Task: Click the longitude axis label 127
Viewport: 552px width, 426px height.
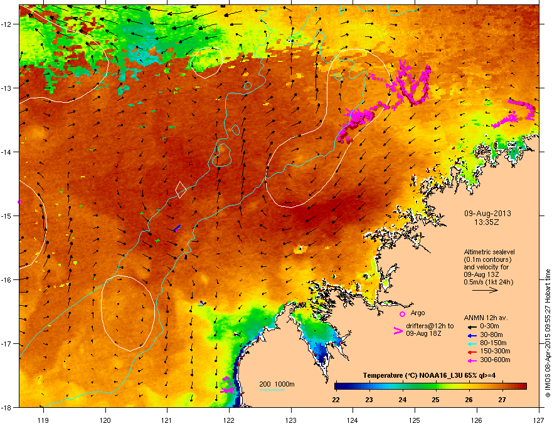Action: (x=538, y=420)
